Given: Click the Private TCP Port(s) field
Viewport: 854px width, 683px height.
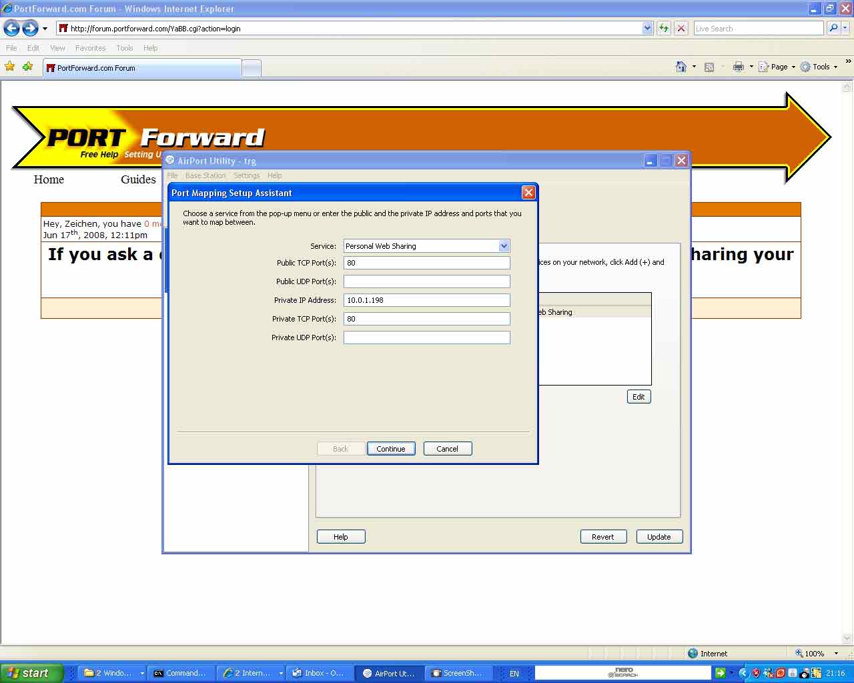Looking at the screenshot, I should [427, 319].
